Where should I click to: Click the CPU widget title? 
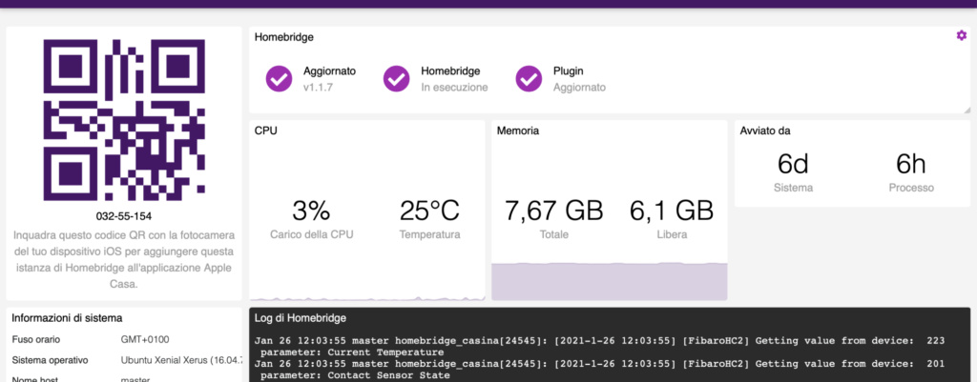[266, 131]
